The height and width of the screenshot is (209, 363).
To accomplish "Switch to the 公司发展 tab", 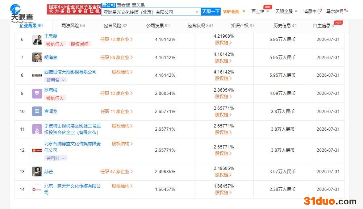I will 158,26.
